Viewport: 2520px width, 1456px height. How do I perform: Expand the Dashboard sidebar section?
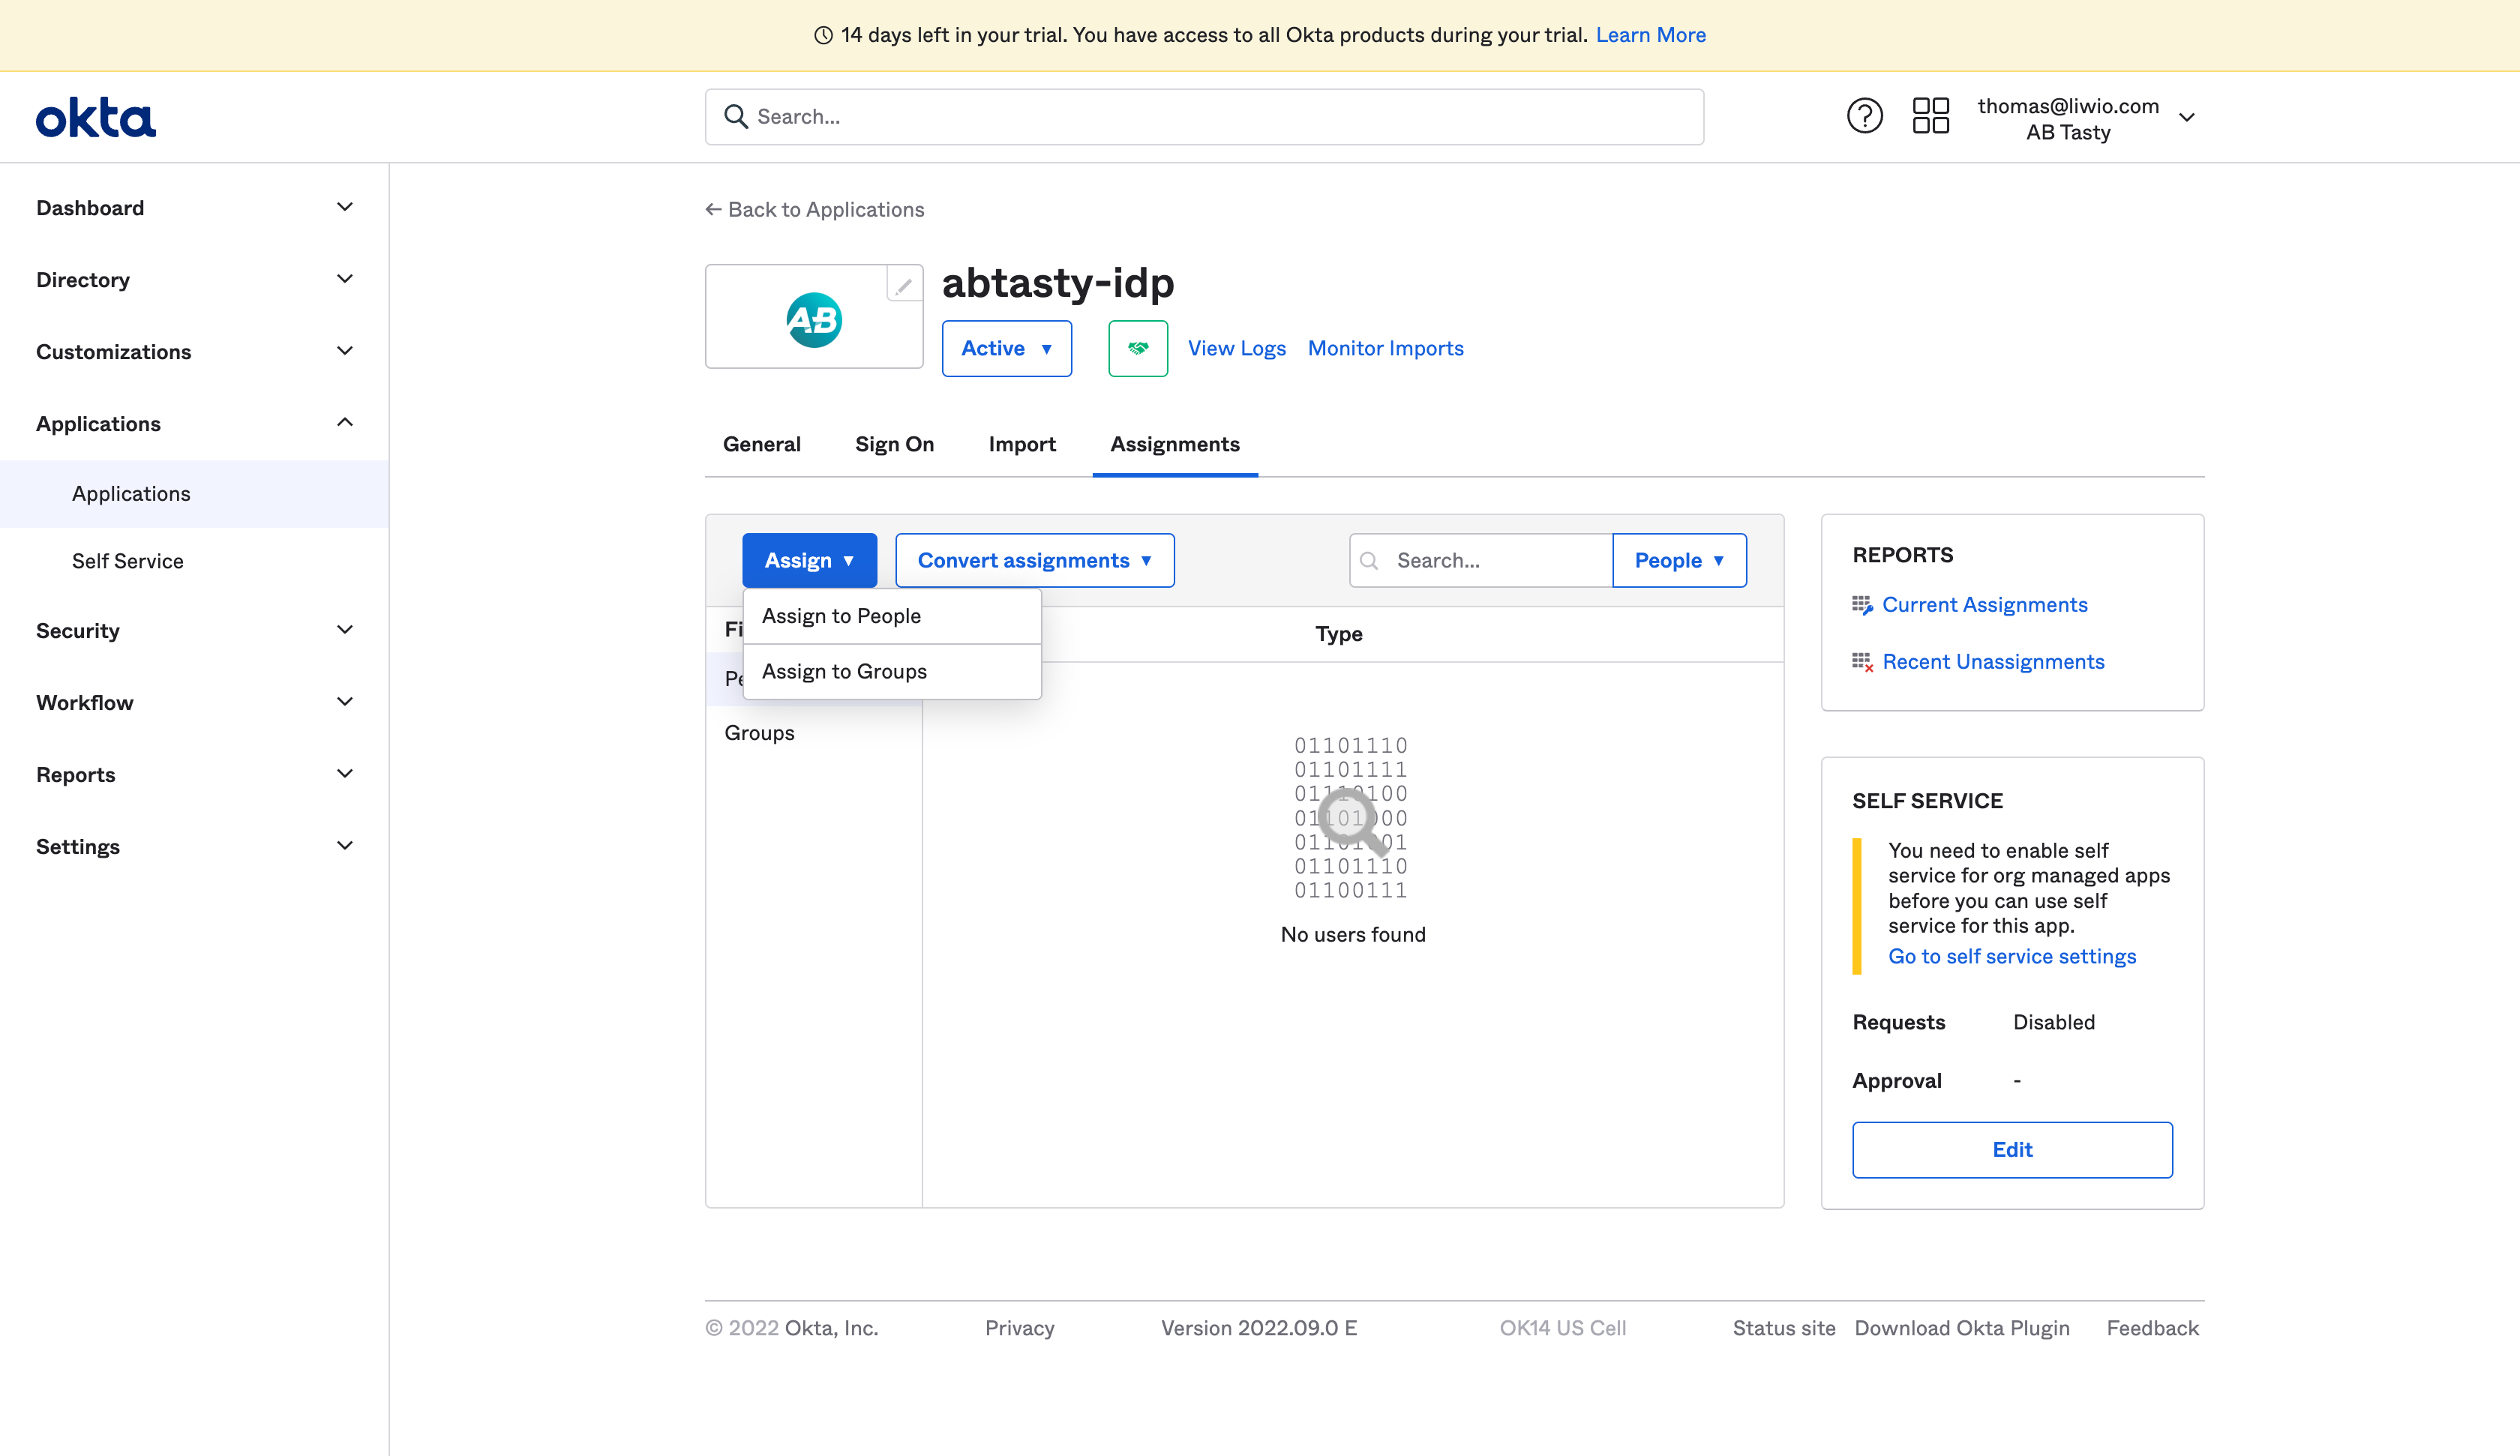click(x=194, y=208)
